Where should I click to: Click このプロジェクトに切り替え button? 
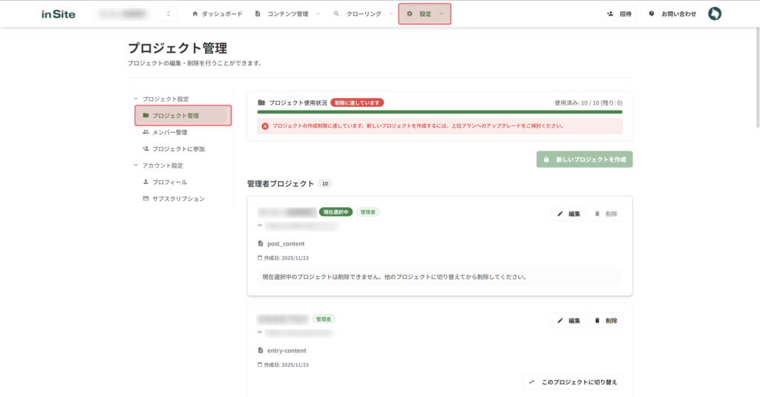pos(573,382)
